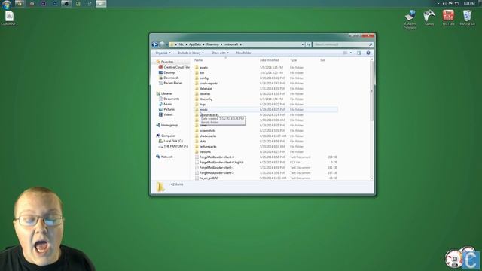Click in the Search .minecraft field

343,44
